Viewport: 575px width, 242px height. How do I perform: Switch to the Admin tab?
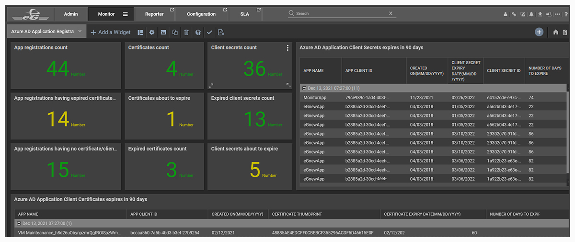[x=71, y=14]
